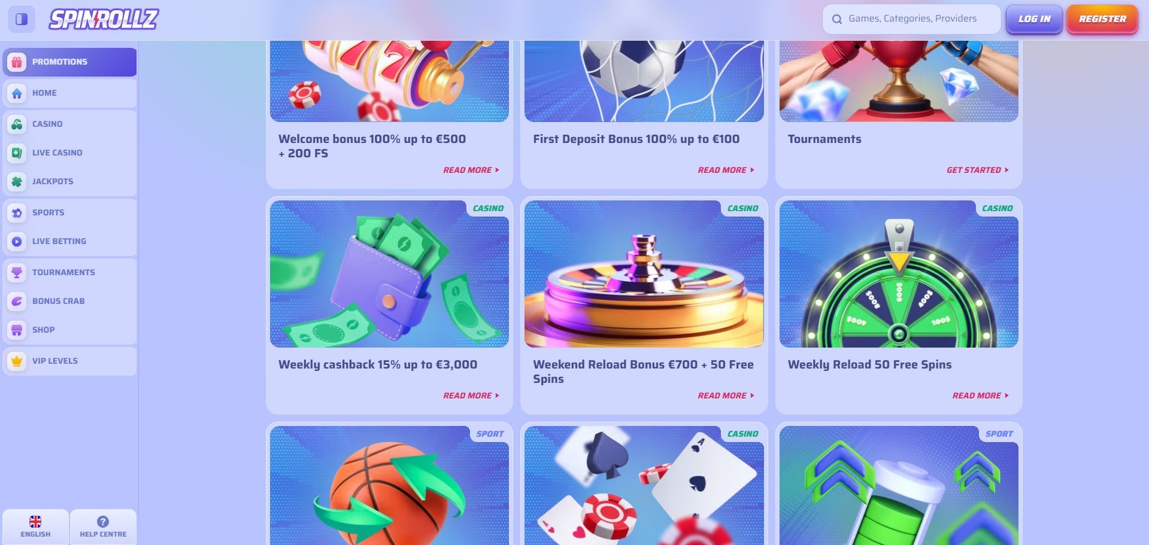1149x545 pixels.
Task: Click the Sports ball icon
Action: (17, 212)
